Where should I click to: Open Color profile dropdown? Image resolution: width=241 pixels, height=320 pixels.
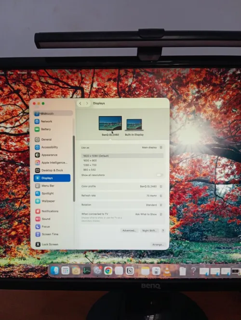(x=151, y=187)
